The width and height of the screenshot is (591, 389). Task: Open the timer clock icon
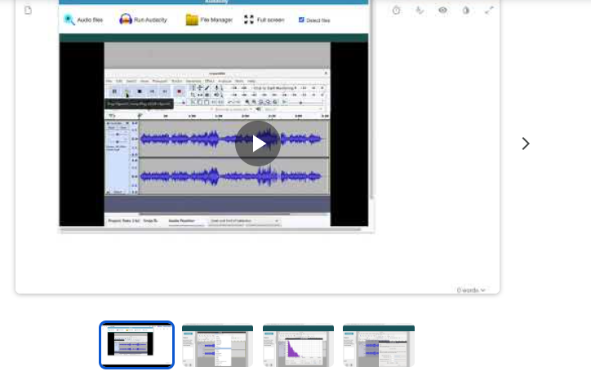point(396,10)
